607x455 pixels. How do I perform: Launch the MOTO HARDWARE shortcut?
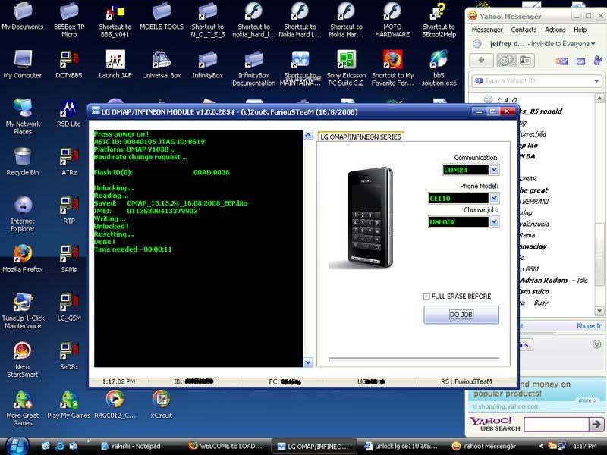[392, 20]
